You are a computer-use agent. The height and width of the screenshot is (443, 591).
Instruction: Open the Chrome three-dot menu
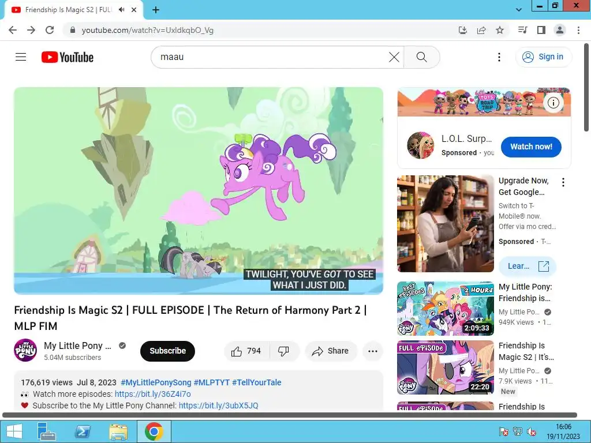point(578,30)
